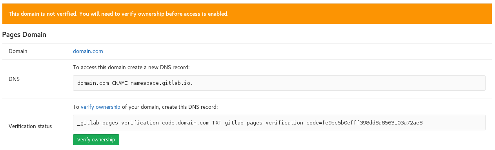Click domain.com inside the CNAME record box
The image size is (495, 150).
[x=93, y=83]
